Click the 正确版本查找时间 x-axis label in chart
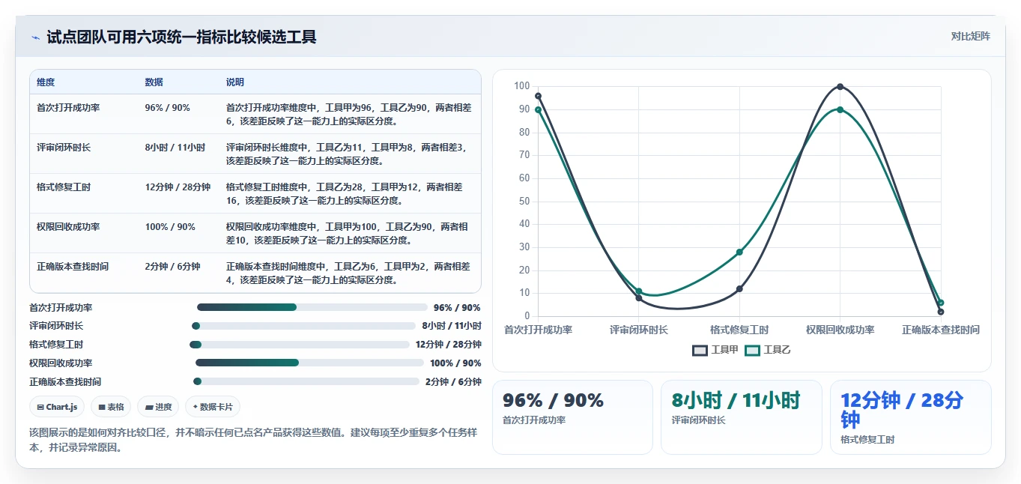 pos(941,330)
